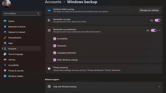The height and width of the screenshot is (93, 166).
Task: Click Manage sync settings button
Action: (x=149, y=10)
